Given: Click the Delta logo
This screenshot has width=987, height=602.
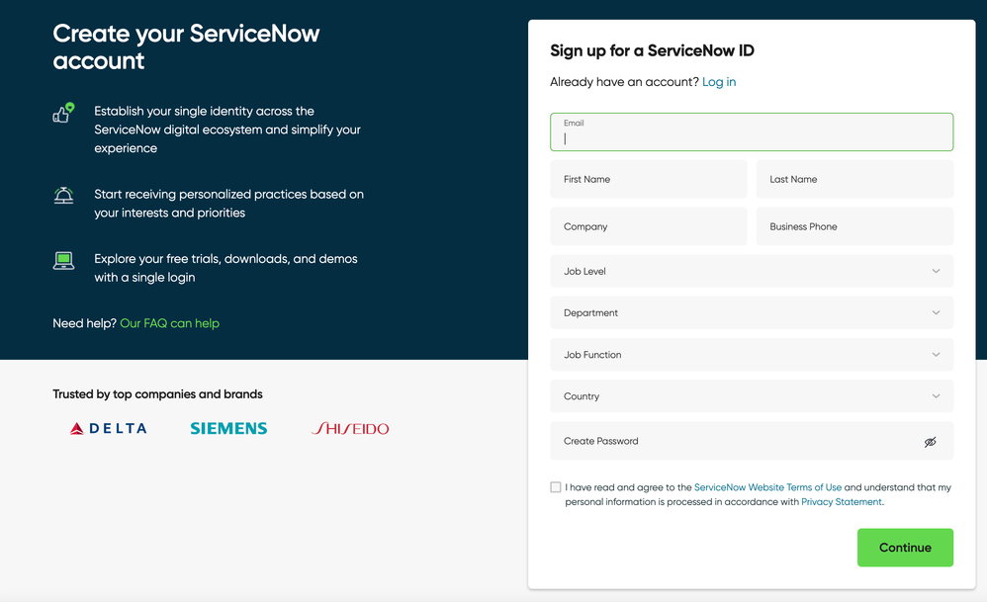Looking at the screenshot, I should [108, 428].
